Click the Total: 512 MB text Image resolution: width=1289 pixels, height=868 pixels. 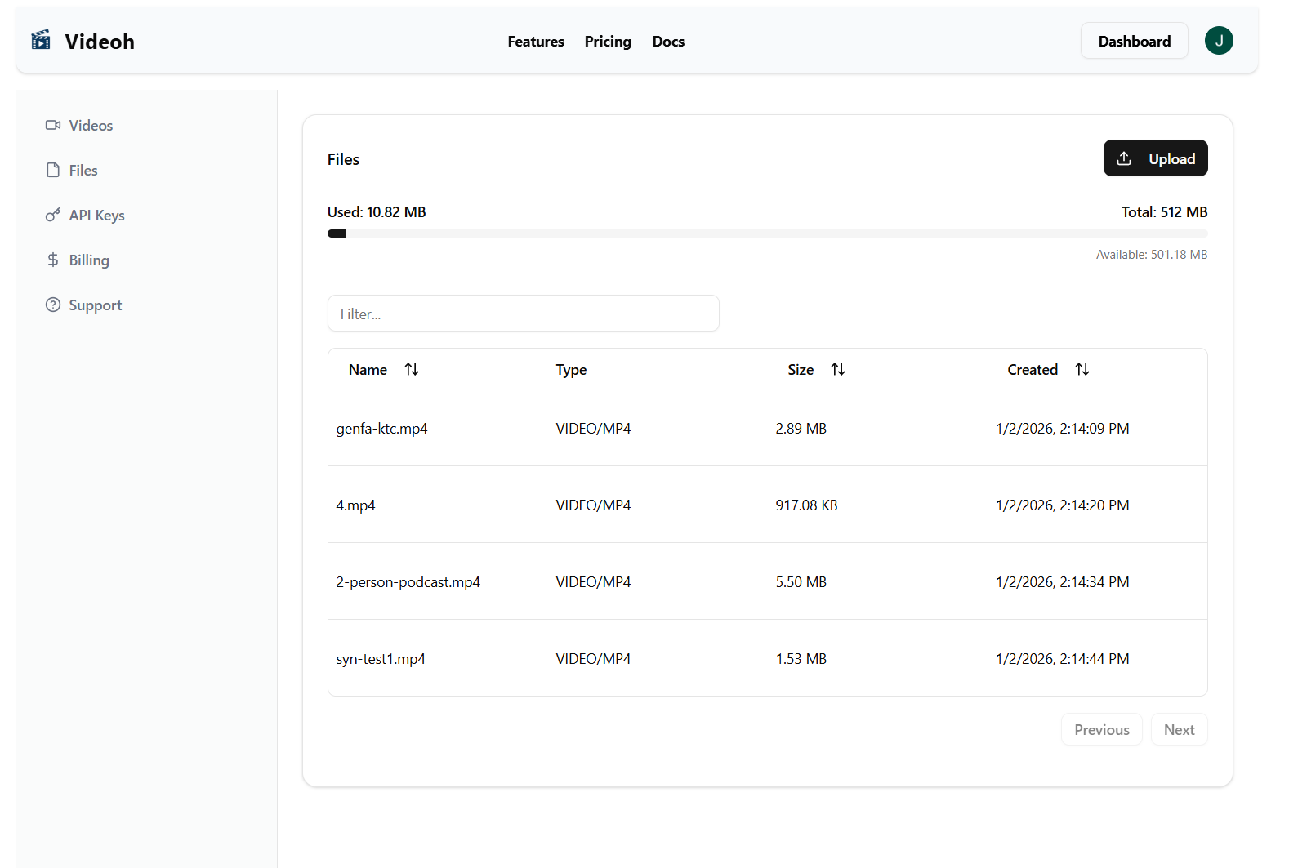coord(1164,211)
